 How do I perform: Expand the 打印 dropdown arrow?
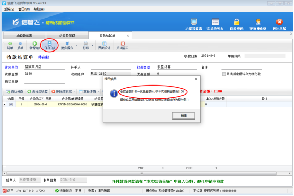pyautogui.click(x=92, y=45)
